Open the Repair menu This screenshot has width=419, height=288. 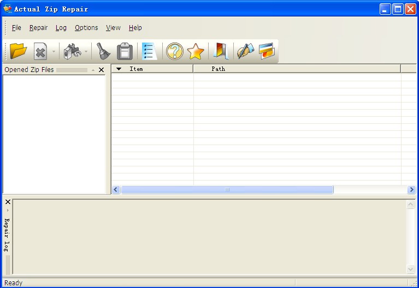click(38, 28)
